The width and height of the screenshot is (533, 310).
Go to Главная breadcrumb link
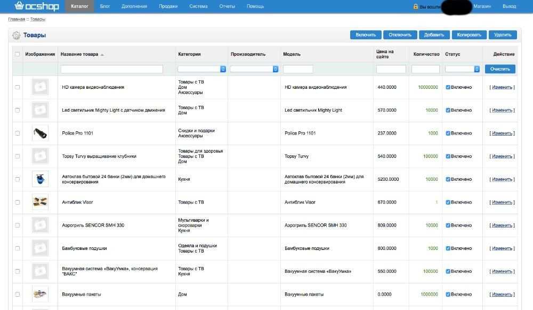tap(17, 19)
